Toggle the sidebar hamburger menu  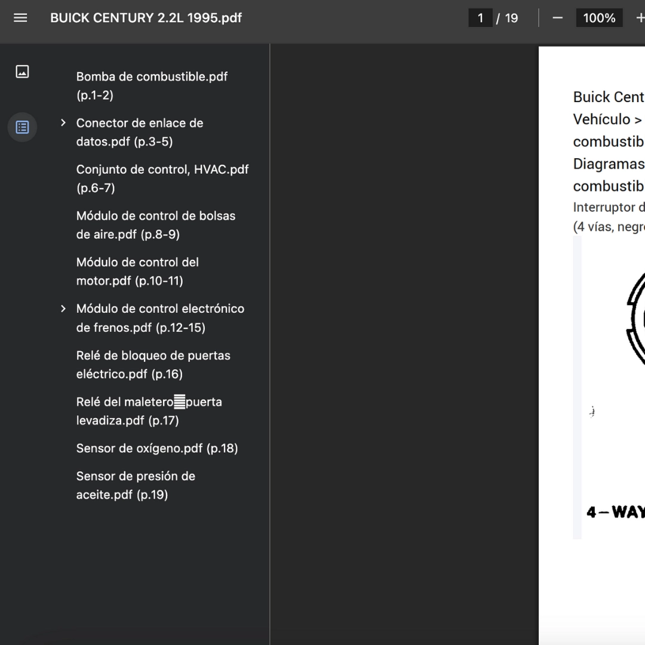click(20, 18)
